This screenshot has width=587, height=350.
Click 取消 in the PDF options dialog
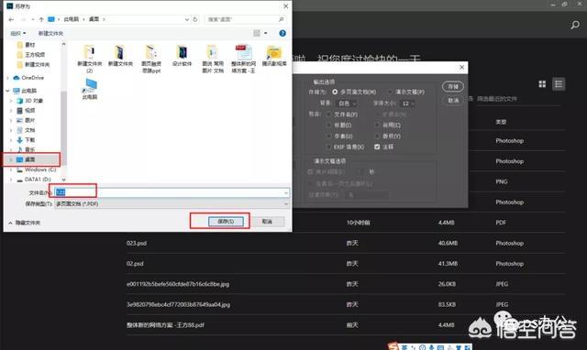453,100
